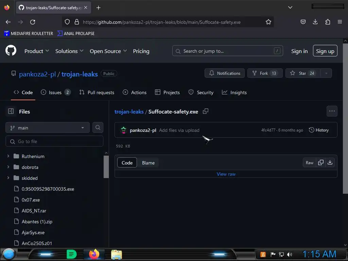Switch to the Insights tab
This screenshot has height=261, width=348.
click(234, 92)
